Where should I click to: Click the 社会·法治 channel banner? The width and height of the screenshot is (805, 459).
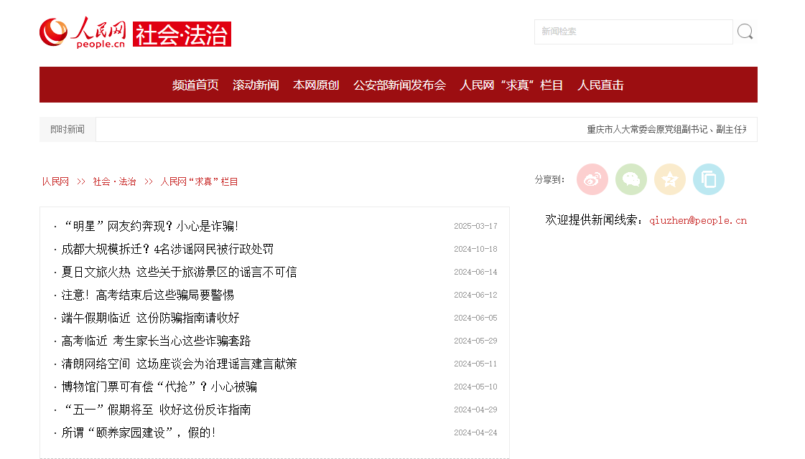(x=182, y=34)
